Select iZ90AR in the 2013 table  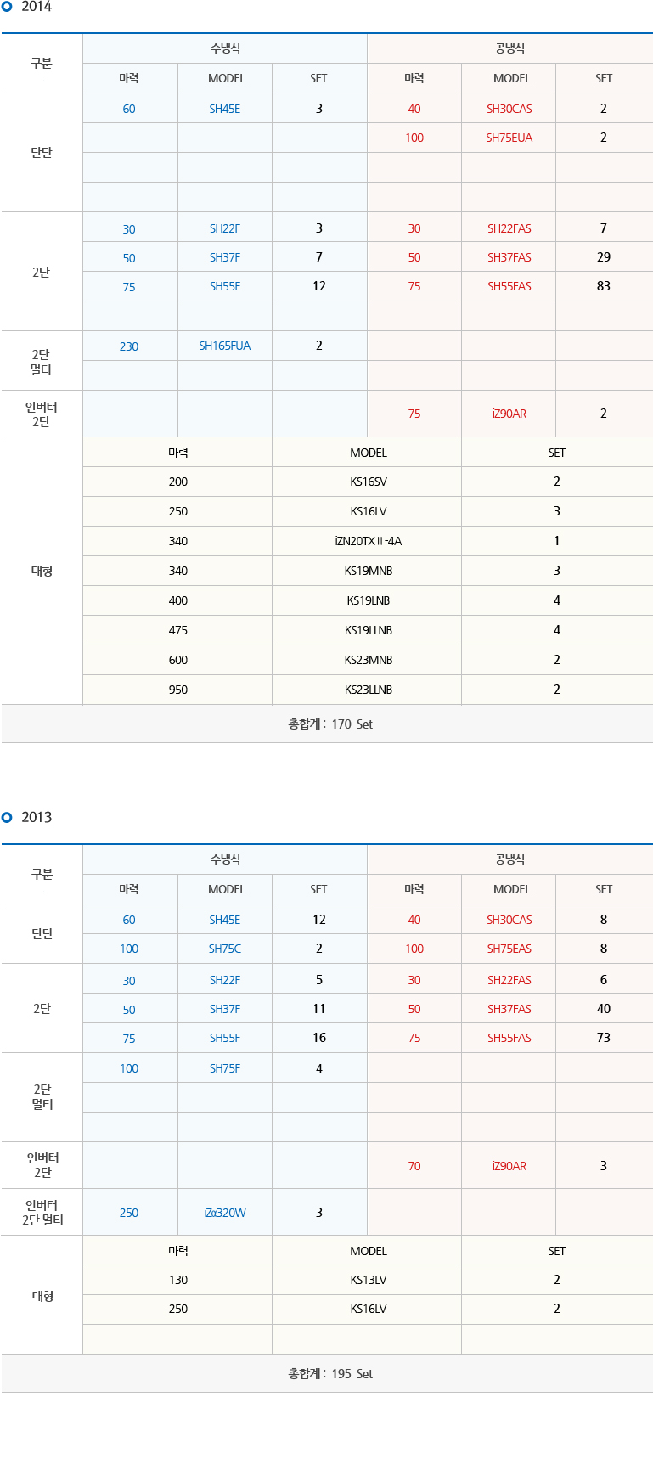point(509,1166)
